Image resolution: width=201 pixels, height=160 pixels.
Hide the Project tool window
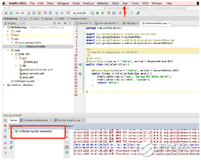coord(70,23)
